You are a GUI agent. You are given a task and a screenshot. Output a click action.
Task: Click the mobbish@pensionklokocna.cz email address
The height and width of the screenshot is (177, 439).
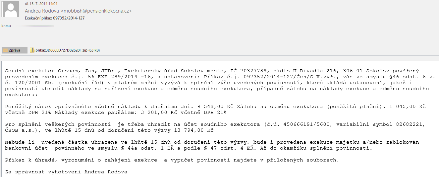pos(96,11)
